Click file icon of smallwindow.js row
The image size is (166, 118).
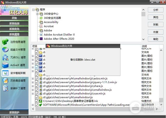coord(41,90)
